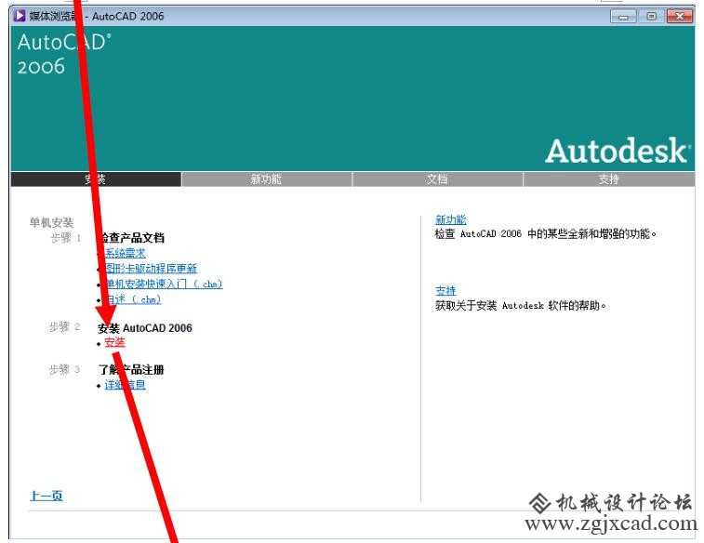Open the 安装 tab
The image size is (704, 543).
tap(96, 179)
